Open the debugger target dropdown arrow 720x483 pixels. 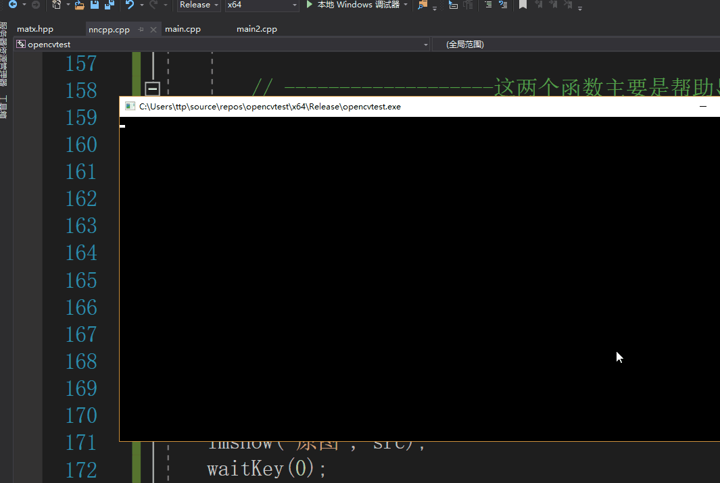click(x=406, y=5)
